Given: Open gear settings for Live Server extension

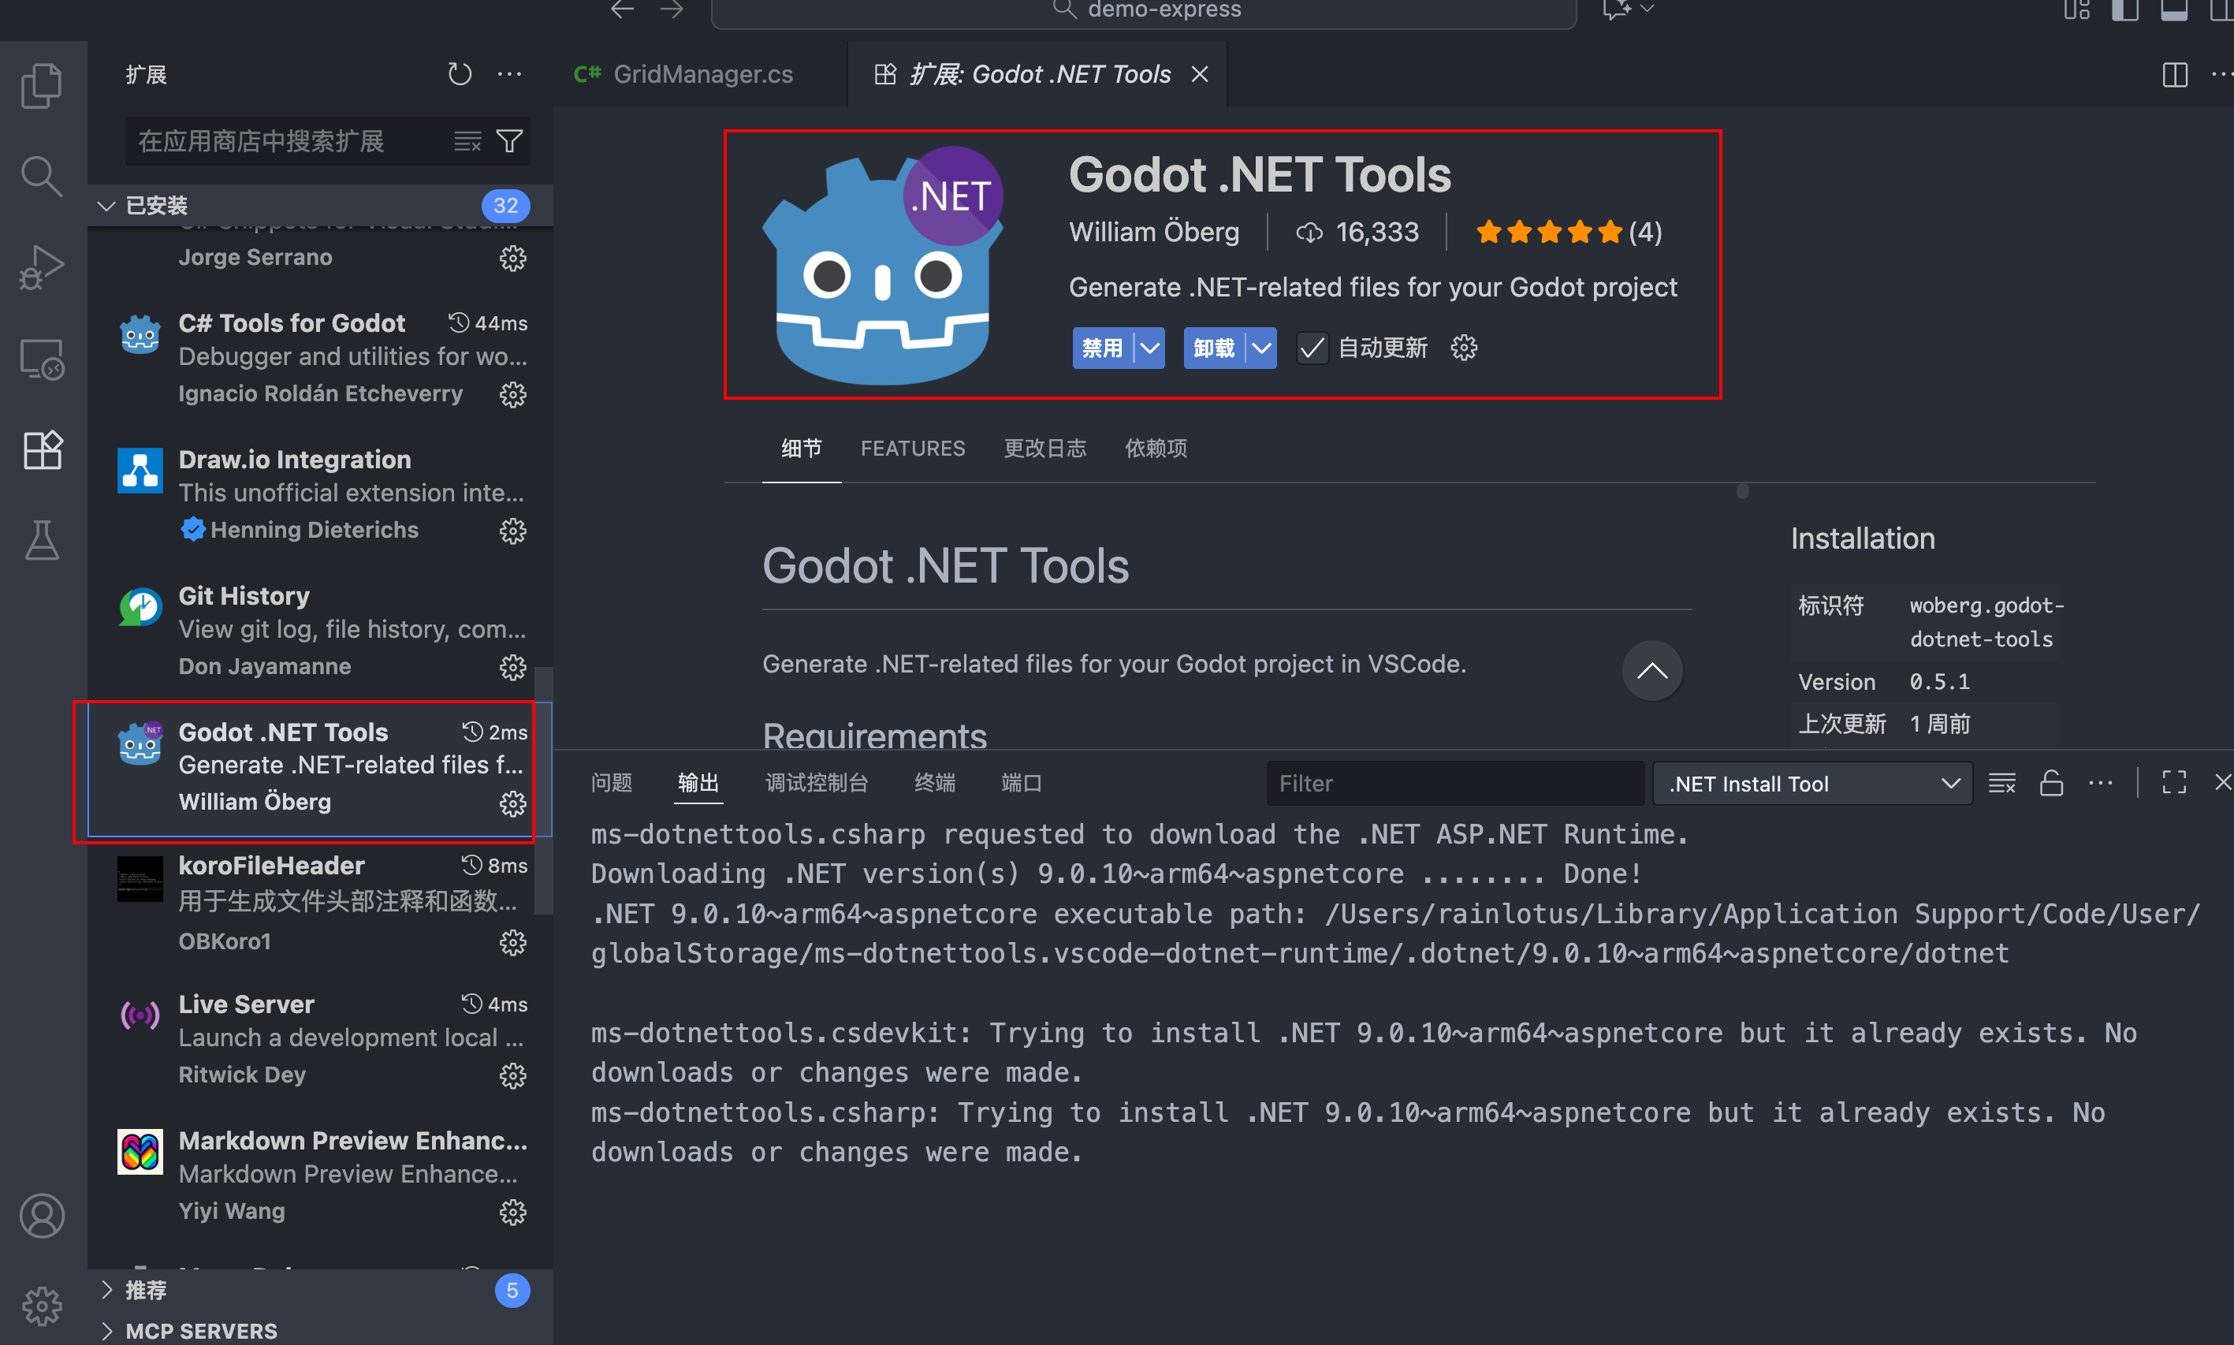Looking at the screenshot, I should 512,1076.
